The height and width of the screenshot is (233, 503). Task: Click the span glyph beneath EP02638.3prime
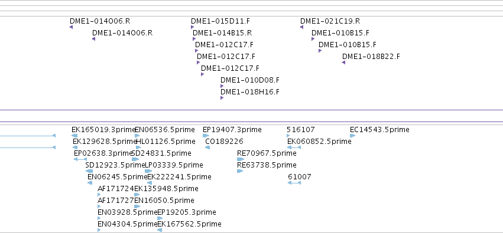80,159
